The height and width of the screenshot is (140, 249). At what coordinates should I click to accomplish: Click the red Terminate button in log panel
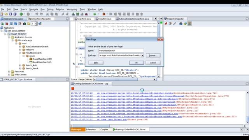(x=73, y=88)
